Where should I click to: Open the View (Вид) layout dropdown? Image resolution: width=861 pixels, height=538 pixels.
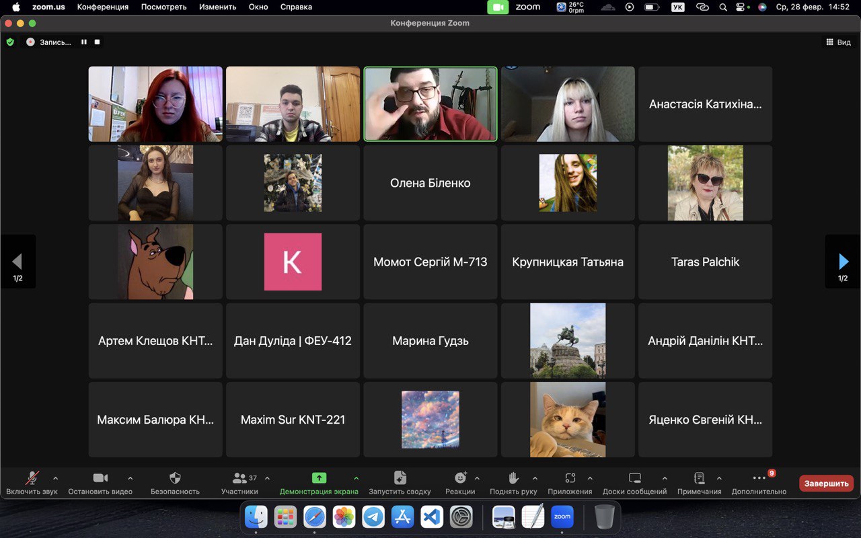pos(838,42)
